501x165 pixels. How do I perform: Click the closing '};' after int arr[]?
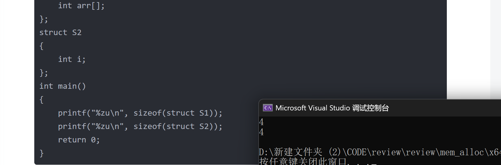click(x=43, y=19)
